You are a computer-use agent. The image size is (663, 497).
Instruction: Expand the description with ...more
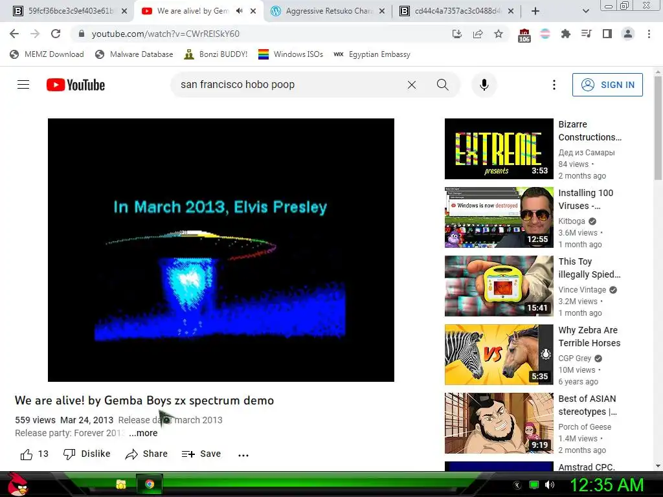click(x=143, y=433)
